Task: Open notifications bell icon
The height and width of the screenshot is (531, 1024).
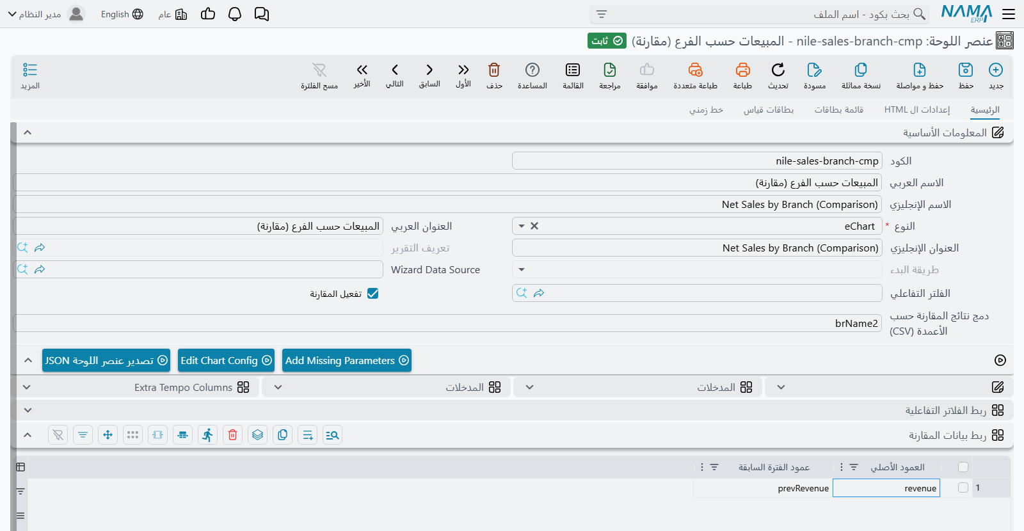Action: point(235,14)
